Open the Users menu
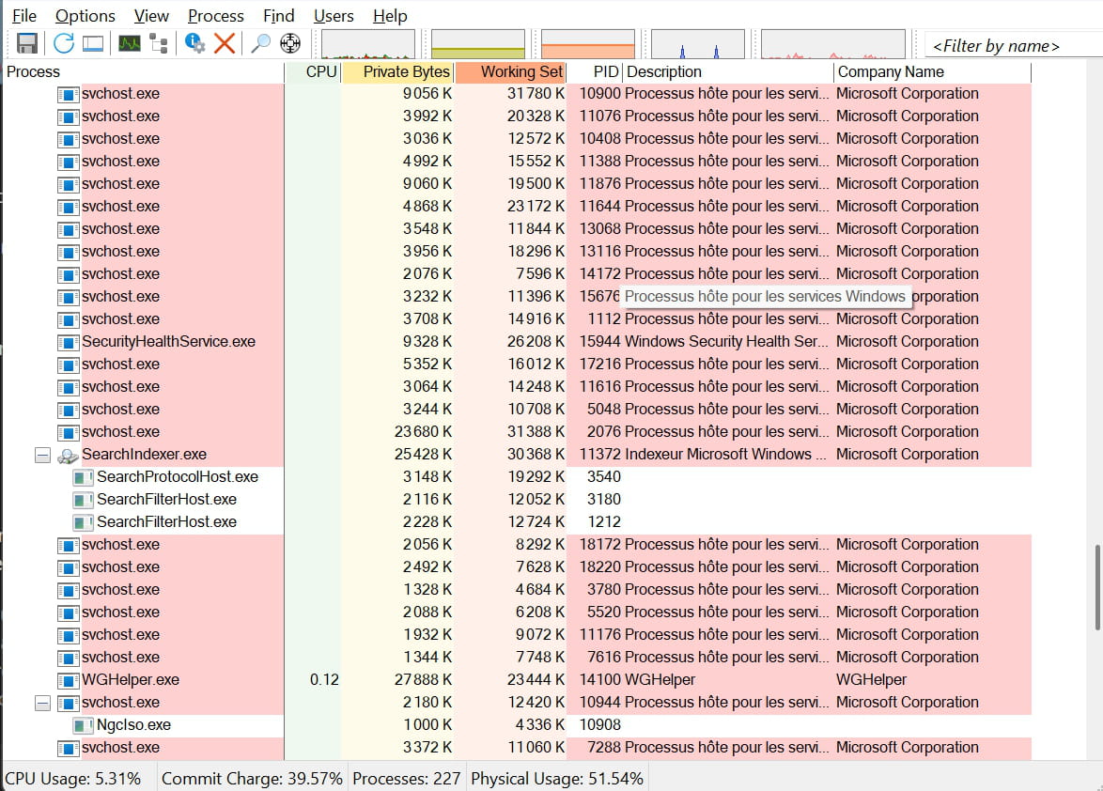The image size is (1103, 791). coord(334,16)
